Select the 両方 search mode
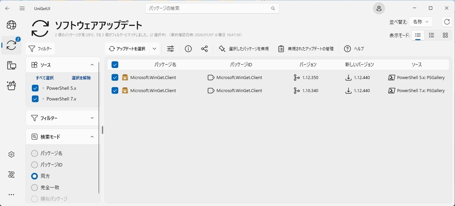 tap(35, 176)
